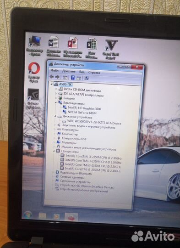Image resolution: width=180 pixels, height=248 pixels.
Task: Open the Вид menu
Action: [82, 72]
